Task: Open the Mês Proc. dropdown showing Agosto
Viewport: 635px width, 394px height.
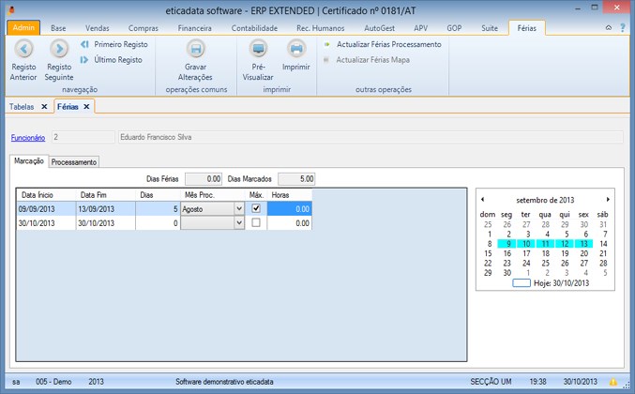Action: click(239, 209)
